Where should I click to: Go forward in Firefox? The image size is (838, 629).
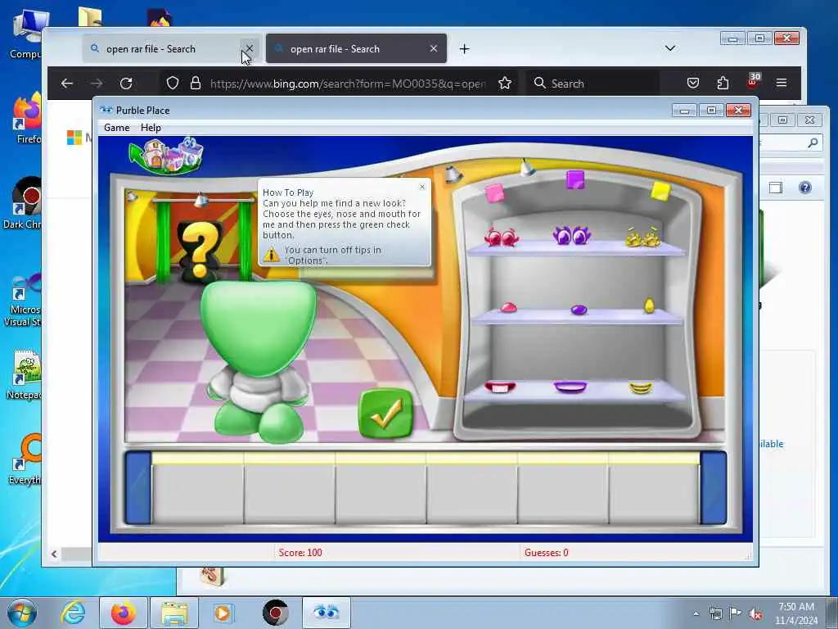click(x=97, y=83)
